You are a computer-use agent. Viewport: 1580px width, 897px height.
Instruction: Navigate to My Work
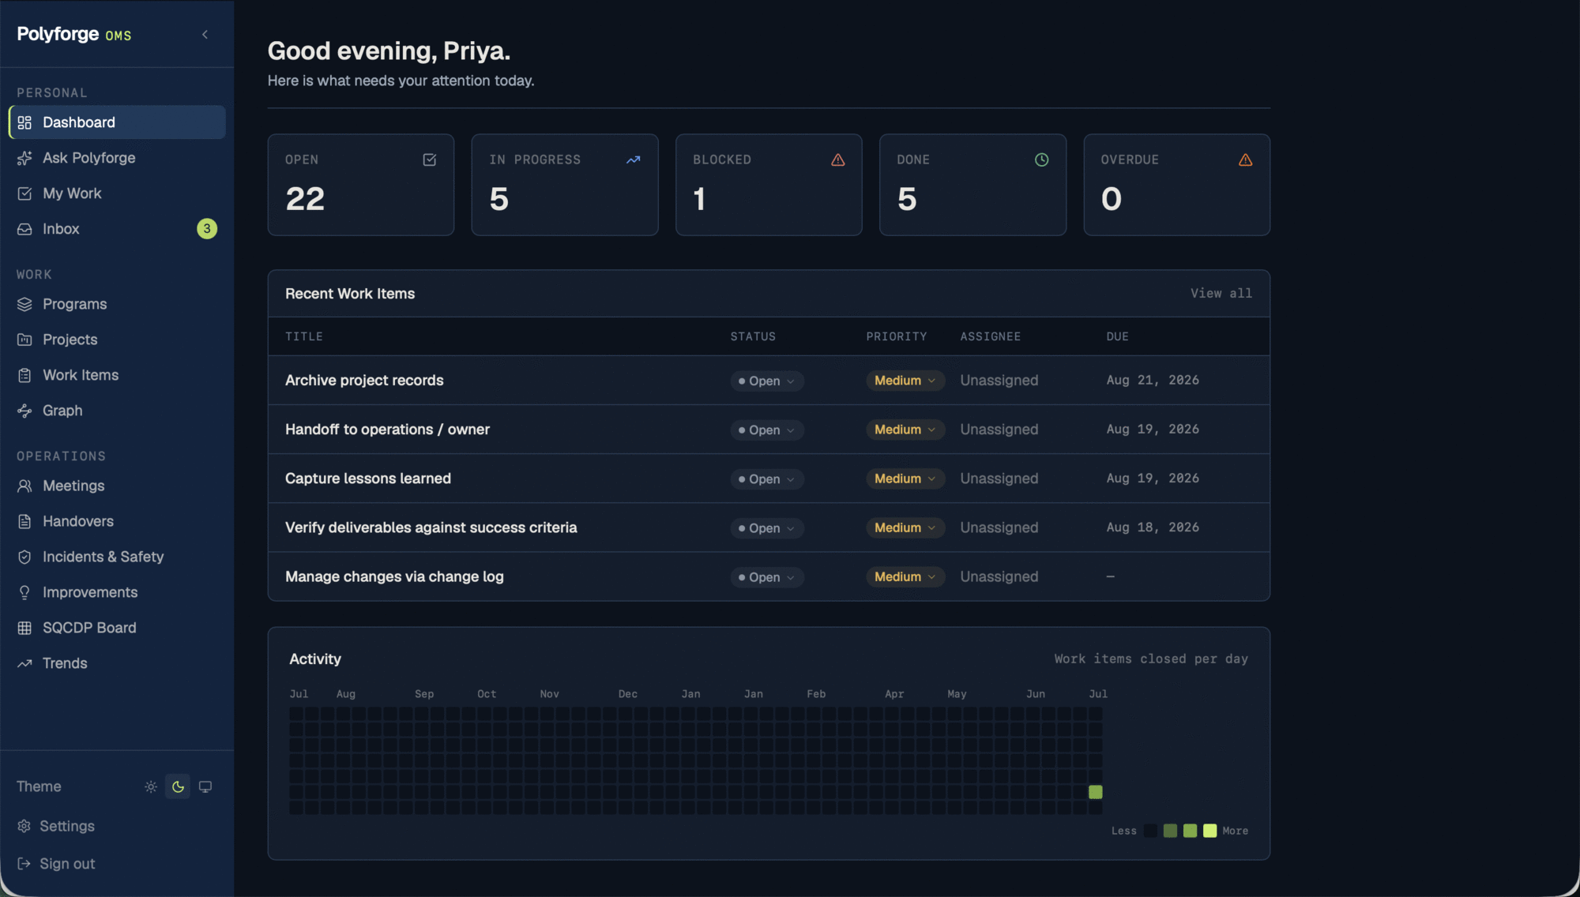(117, 193)
